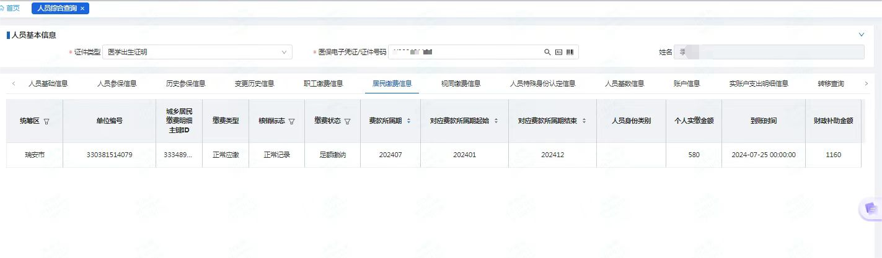Open the floating purple assistant button
The image size is (882, 258).
tap(871, 209)
